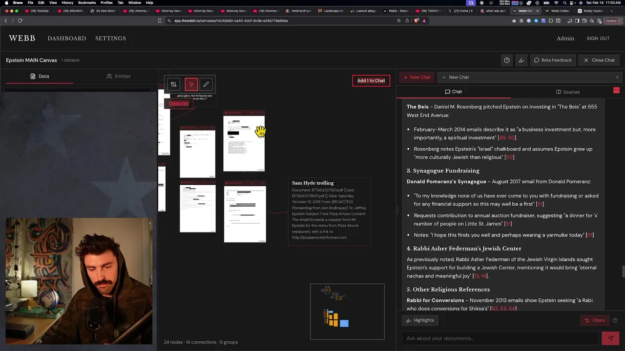Close the active Webb browser tab
The width and height of the screenshot is (625, 351).
pos(538,10)
